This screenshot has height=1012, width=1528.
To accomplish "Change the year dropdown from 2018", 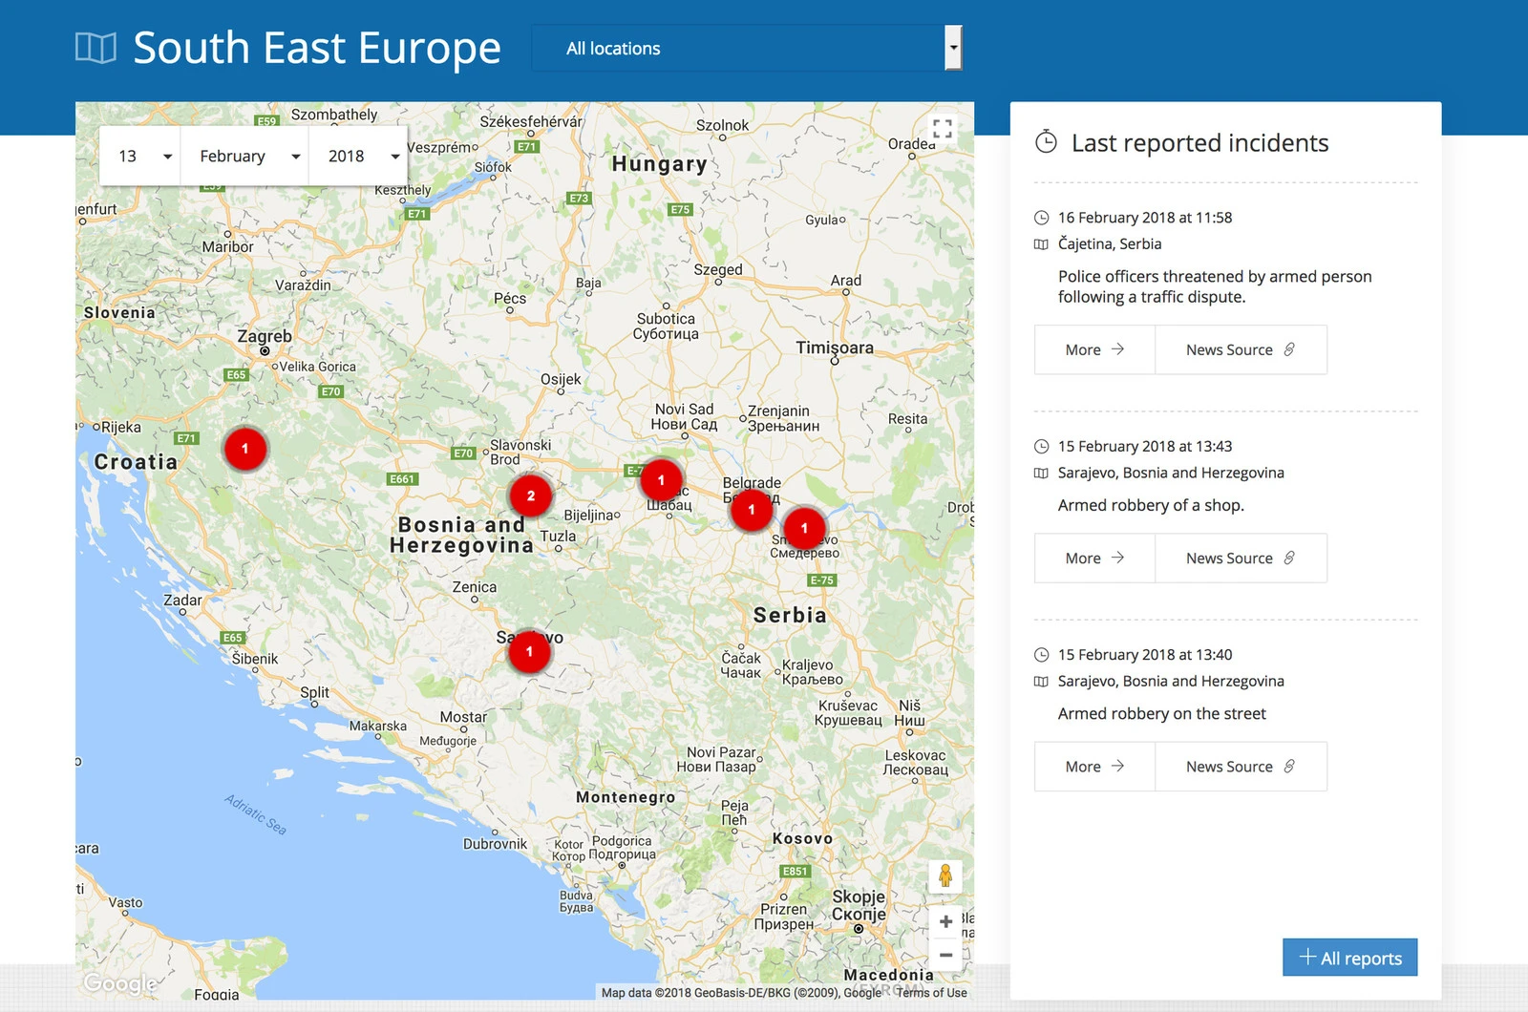I will click(363, 157).
